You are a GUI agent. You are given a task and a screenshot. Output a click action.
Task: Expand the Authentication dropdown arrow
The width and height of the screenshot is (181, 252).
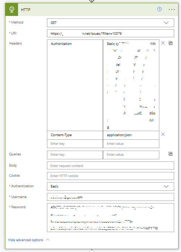[x=166, y=186]
